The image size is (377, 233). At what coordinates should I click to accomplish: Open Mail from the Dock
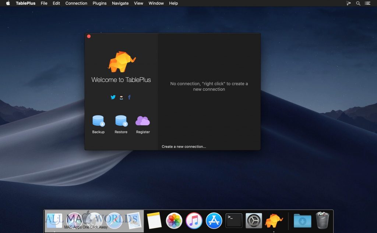click(x=134, y=220)
